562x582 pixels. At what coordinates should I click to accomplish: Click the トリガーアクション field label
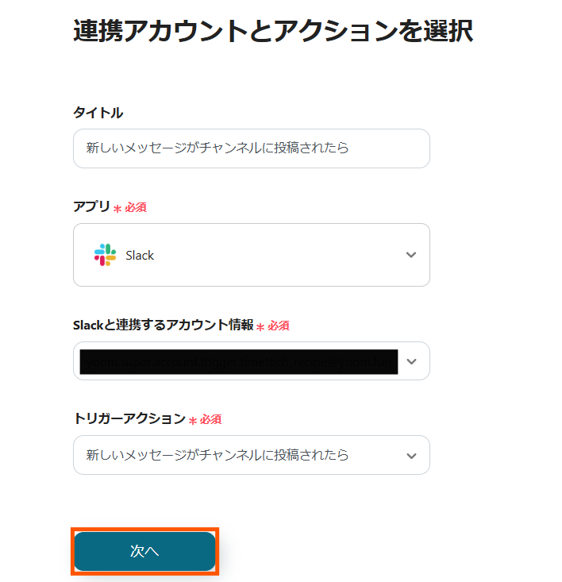(x=129, y=418)
